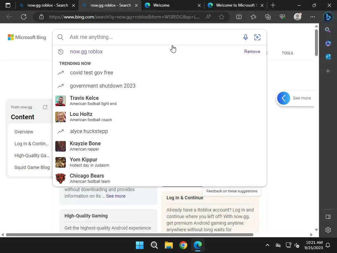
Task: Open TOOLS menu in Bing
Action: coord(287,53)
